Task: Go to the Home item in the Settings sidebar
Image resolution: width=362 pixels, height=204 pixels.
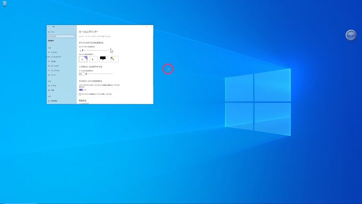Action: [52, 32]
